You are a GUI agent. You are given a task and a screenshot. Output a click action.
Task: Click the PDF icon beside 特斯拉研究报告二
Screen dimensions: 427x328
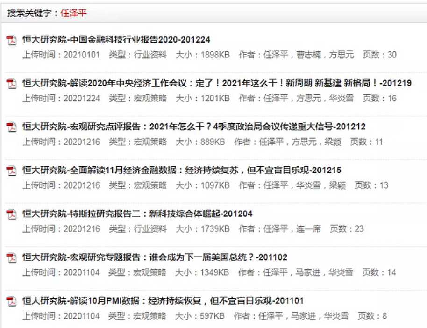click(11, 214)
